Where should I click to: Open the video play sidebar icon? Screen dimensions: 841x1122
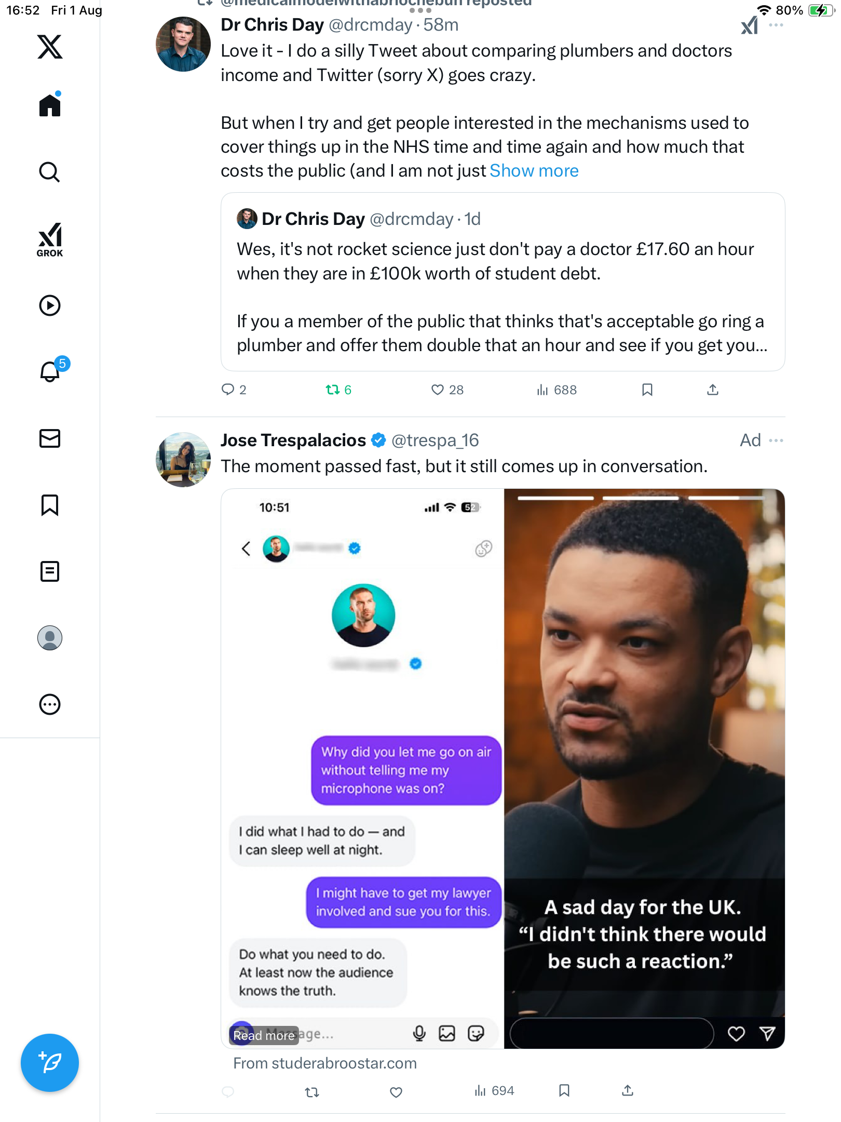coord(50,305)
